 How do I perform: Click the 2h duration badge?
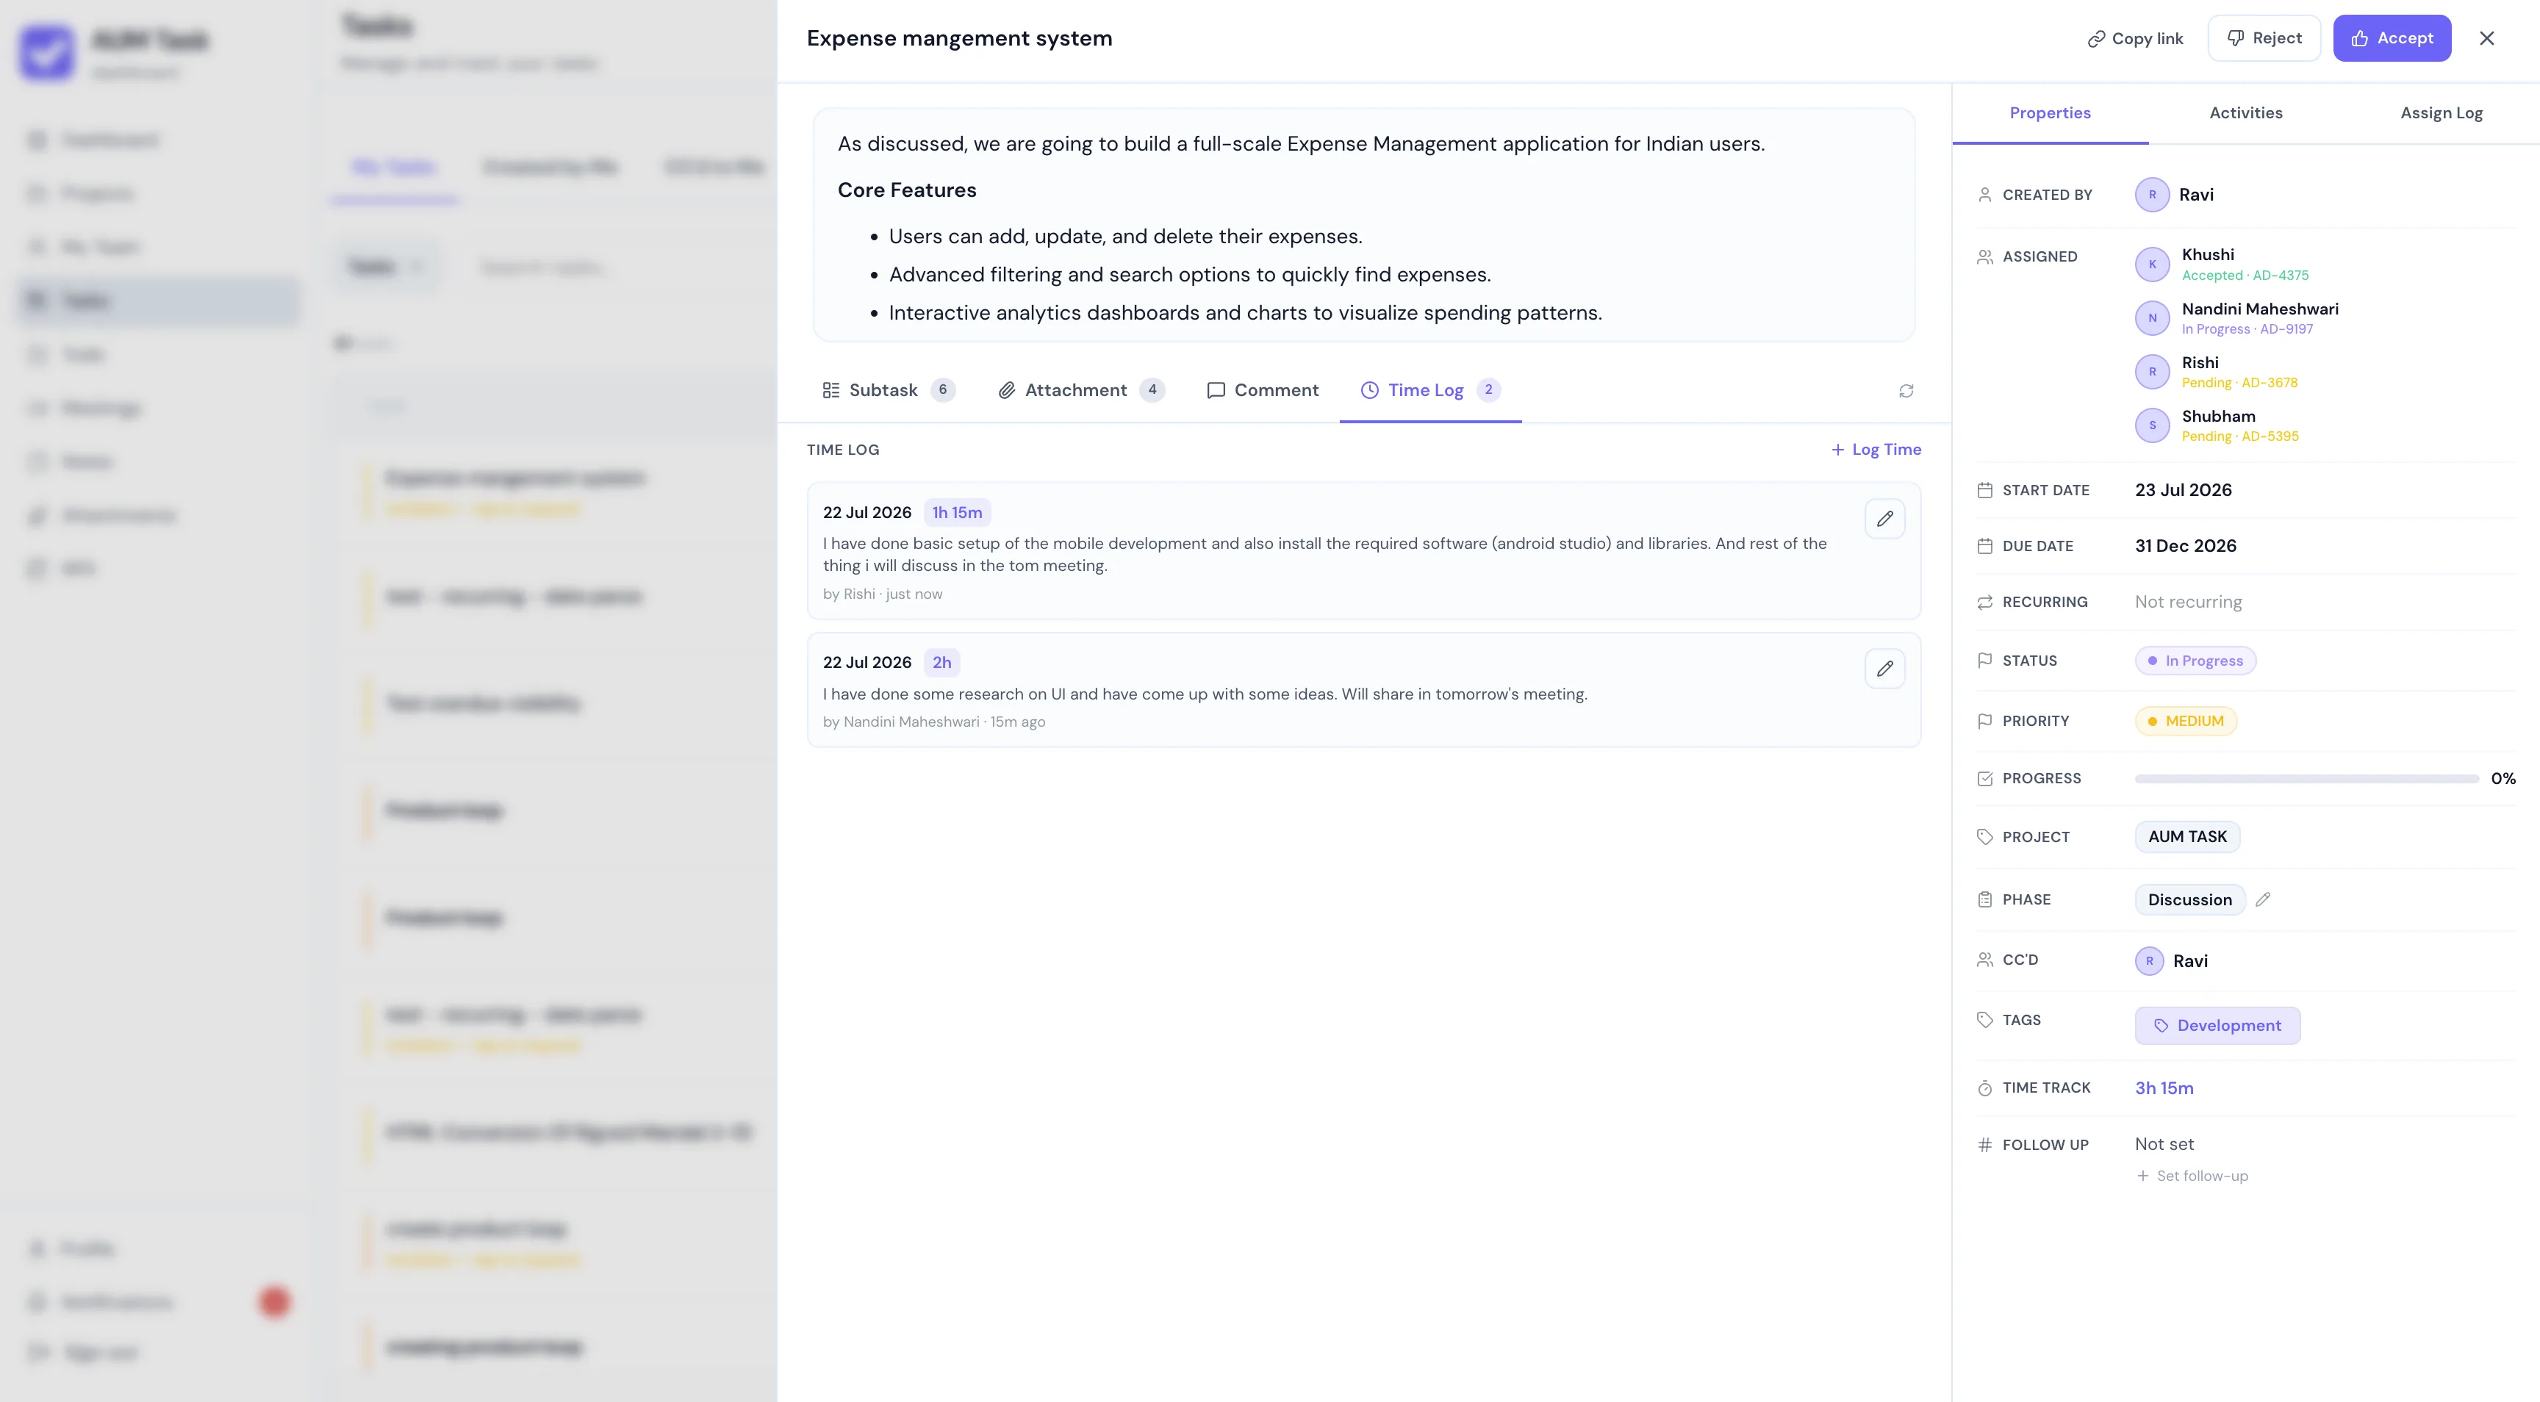(x=941, y=663)
